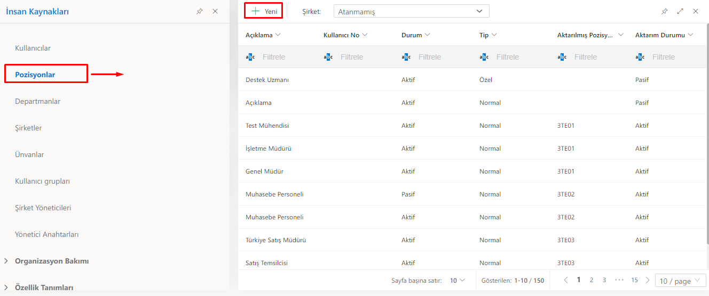Expand the Organizasyon Bakımı tree node

pos(6,261)
